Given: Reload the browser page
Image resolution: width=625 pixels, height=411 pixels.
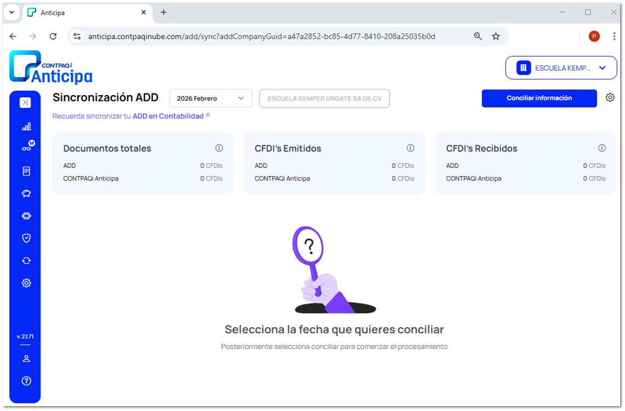Looking at the screenshot, I should click(x=53, y=36).
